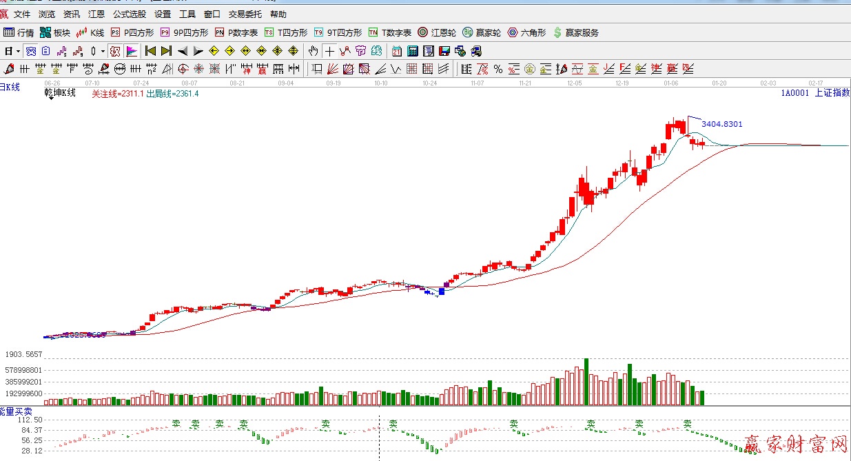Open the 六角形 hexagon chart tool
This screenshot has width=851, height=461.
pyautogui.click(x=526, y=32)
